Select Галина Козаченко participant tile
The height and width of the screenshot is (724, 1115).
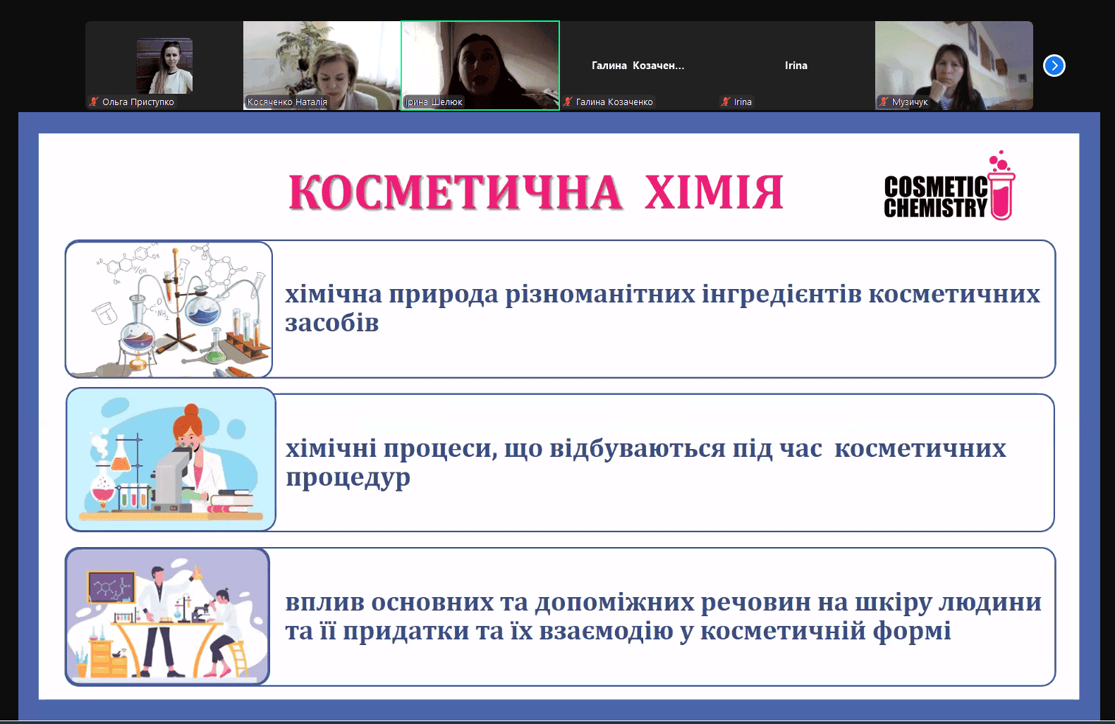(x=638, y=66)
